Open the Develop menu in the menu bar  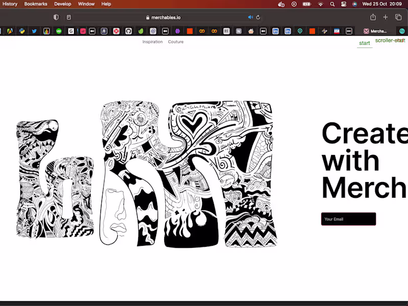(62, 4)
